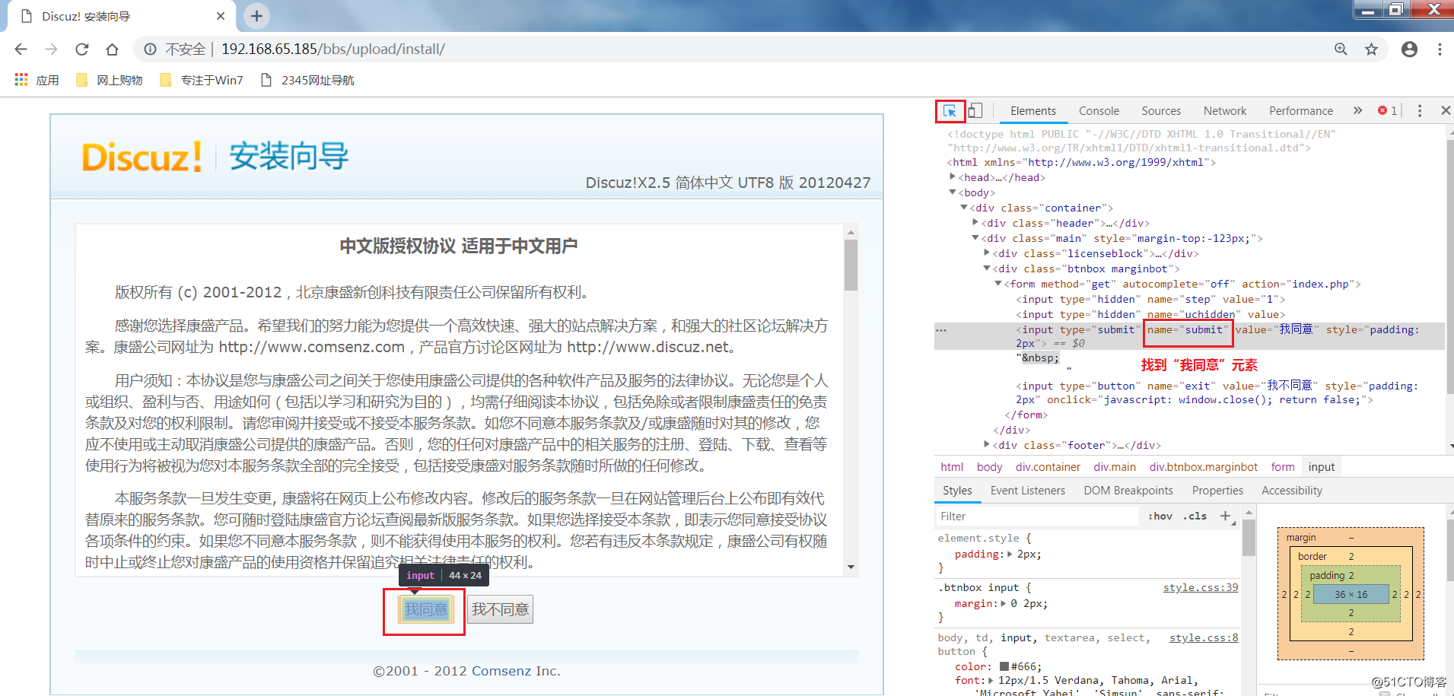Add new style rule plus icon
The width and height of the screenshot is (1454, 696).
[1226, 516]
